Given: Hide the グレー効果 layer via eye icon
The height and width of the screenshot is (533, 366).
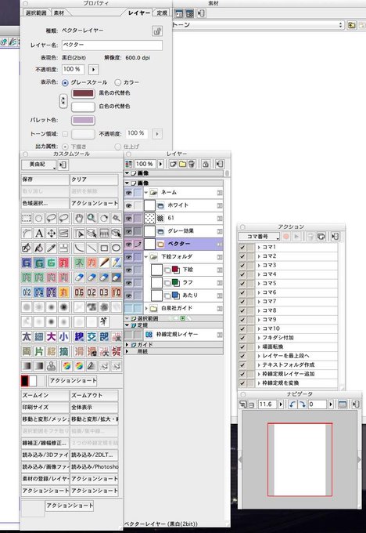Looking at the screenshot, I should (x=128, y=231).
